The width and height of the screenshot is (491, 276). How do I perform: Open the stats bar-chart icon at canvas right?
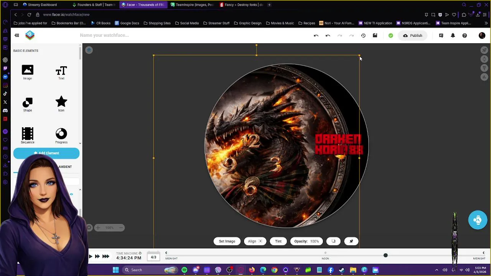pos(484,77)
